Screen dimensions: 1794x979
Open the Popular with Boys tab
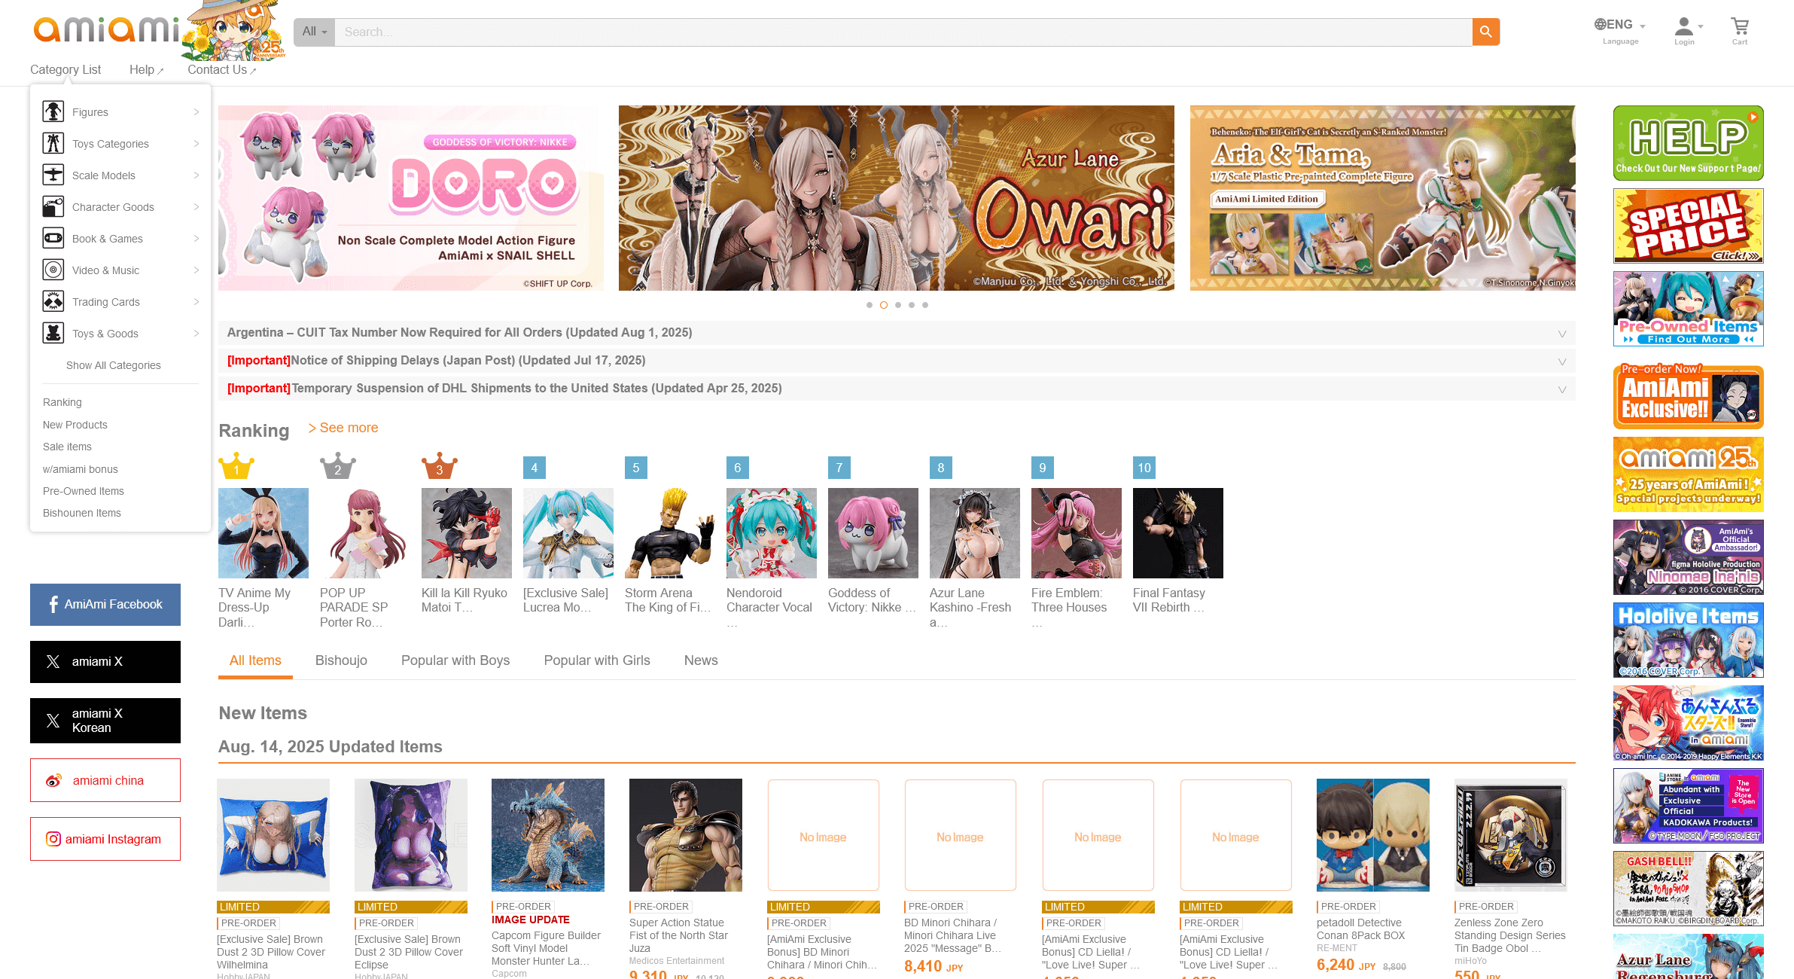455,660
